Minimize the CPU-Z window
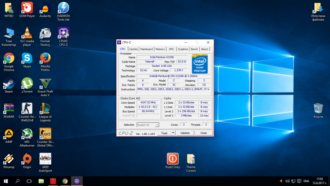330x186 pixels. point(186,42)
